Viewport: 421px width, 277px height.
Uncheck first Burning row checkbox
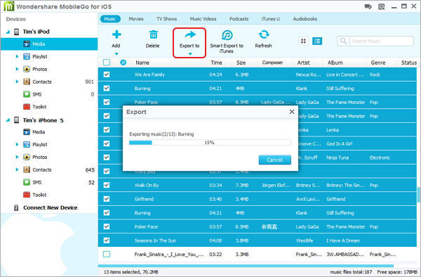tap(107, 88)
